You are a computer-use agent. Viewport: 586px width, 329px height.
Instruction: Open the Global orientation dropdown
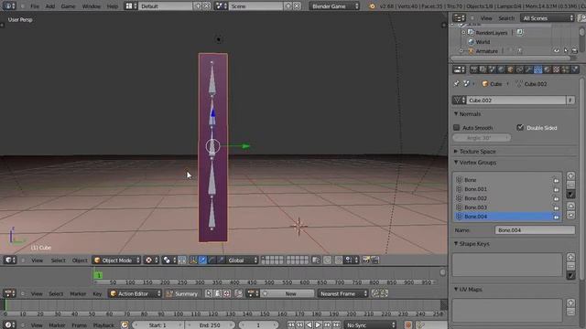point(243,260)
